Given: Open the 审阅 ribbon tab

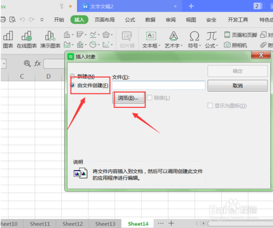Looking at the screenshot, I should pyautogui.click(x=170, y=20).
